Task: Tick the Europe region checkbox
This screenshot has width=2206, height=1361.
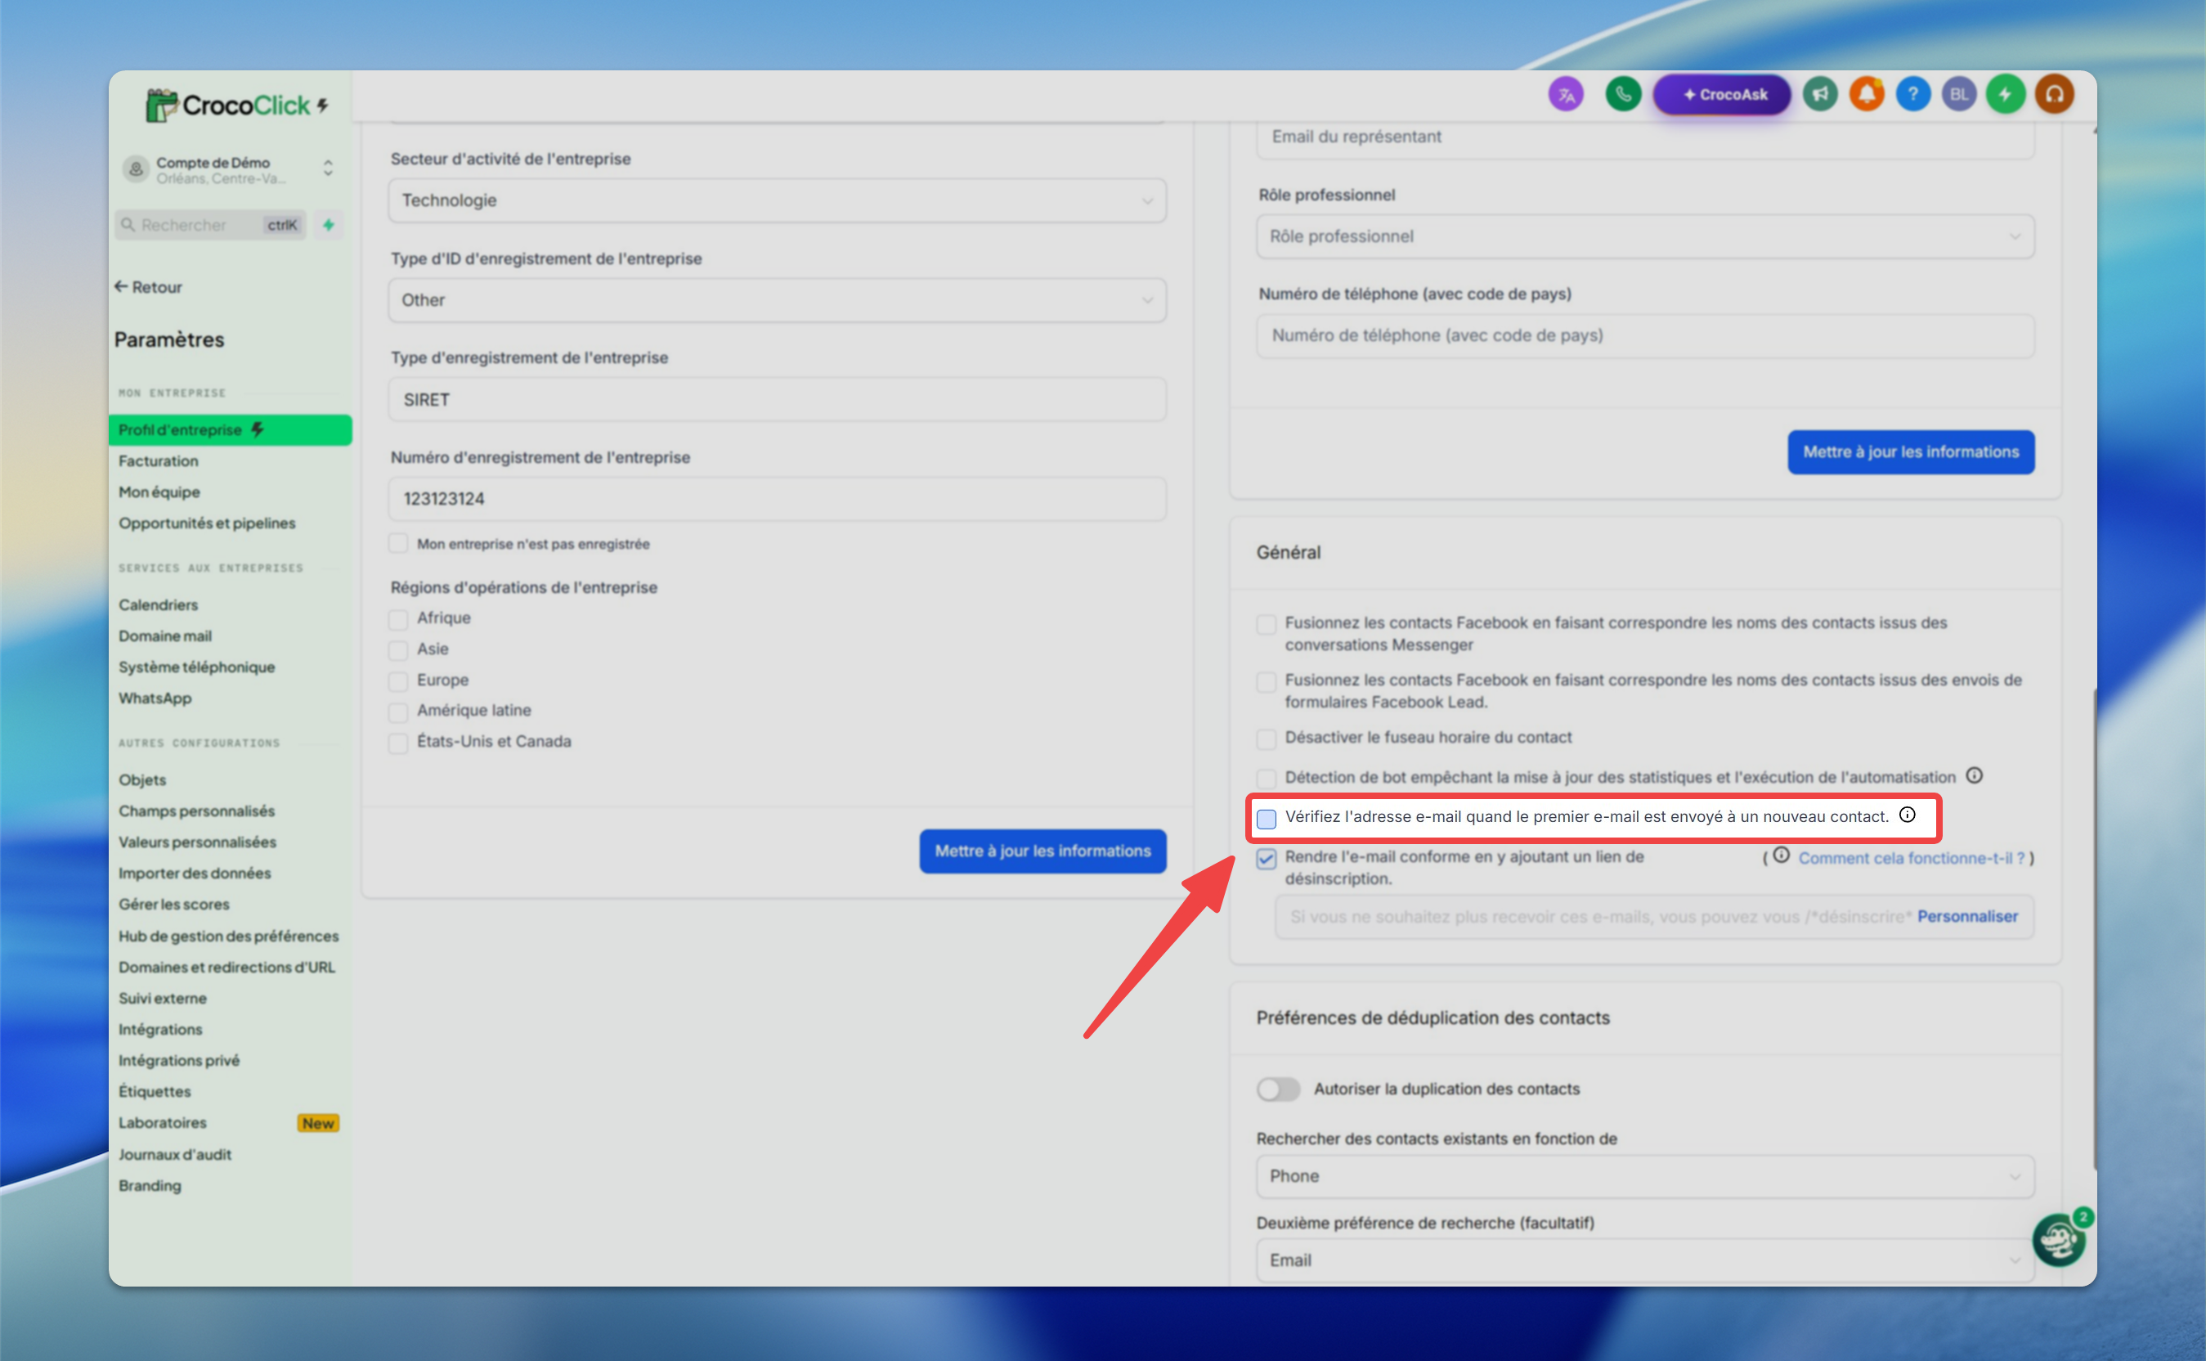Action: point(397,681)
